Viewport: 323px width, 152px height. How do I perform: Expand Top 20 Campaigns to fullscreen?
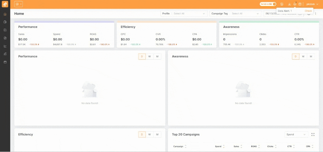click(313, 134)
